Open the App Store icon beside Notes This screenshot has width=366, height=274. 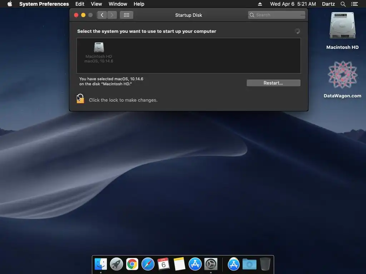point(195,264)
